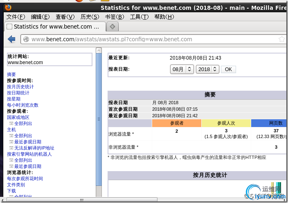The image size is (288, 203).
Task: Open the 历史(S) menu
Action: pyautogui.click(x=90, y=17)
